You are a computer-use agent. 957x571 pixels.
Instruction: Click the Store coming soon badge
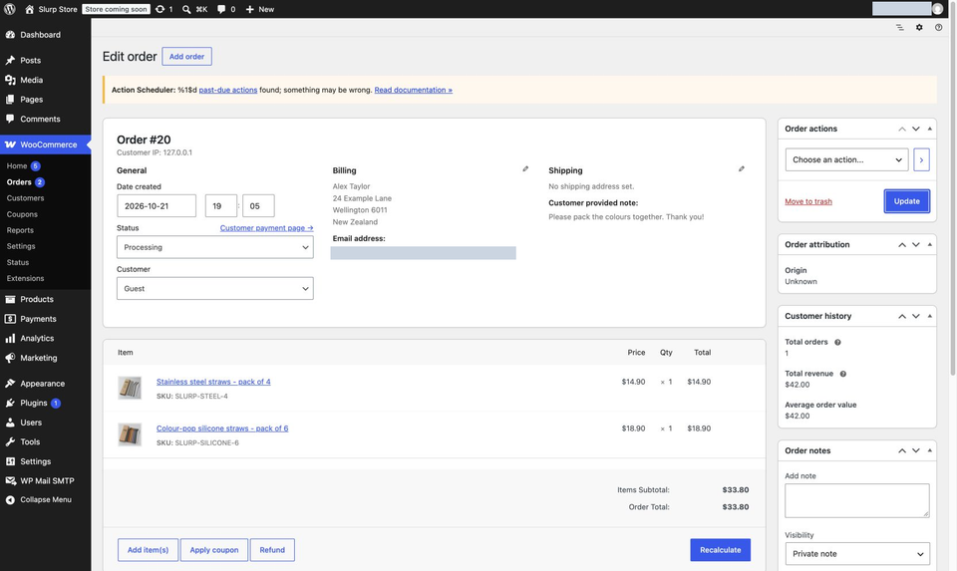pyautogui.click(x=116, y=9)
